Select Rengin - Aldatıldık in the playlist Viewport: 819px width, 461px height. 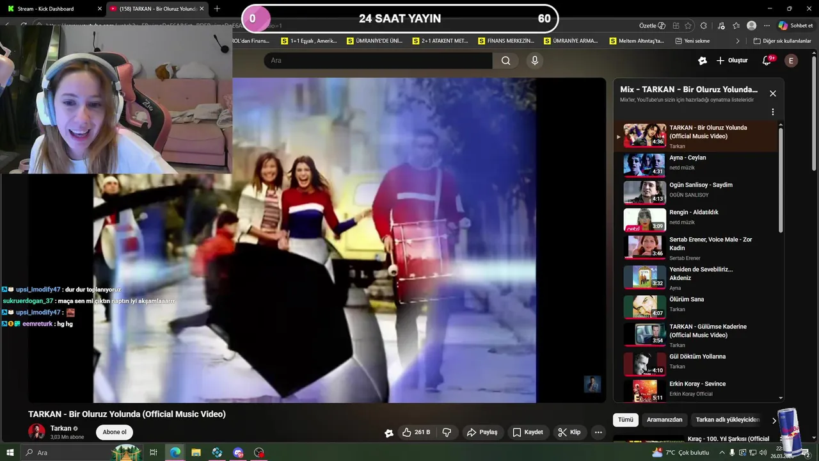pos(697,219)
